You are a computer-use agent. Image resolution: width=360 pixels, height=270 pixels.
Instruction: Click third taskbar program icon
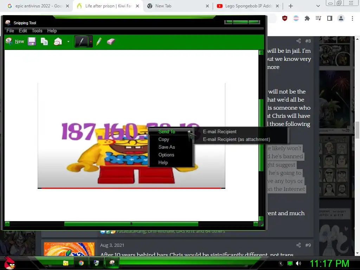coord(96,263)
